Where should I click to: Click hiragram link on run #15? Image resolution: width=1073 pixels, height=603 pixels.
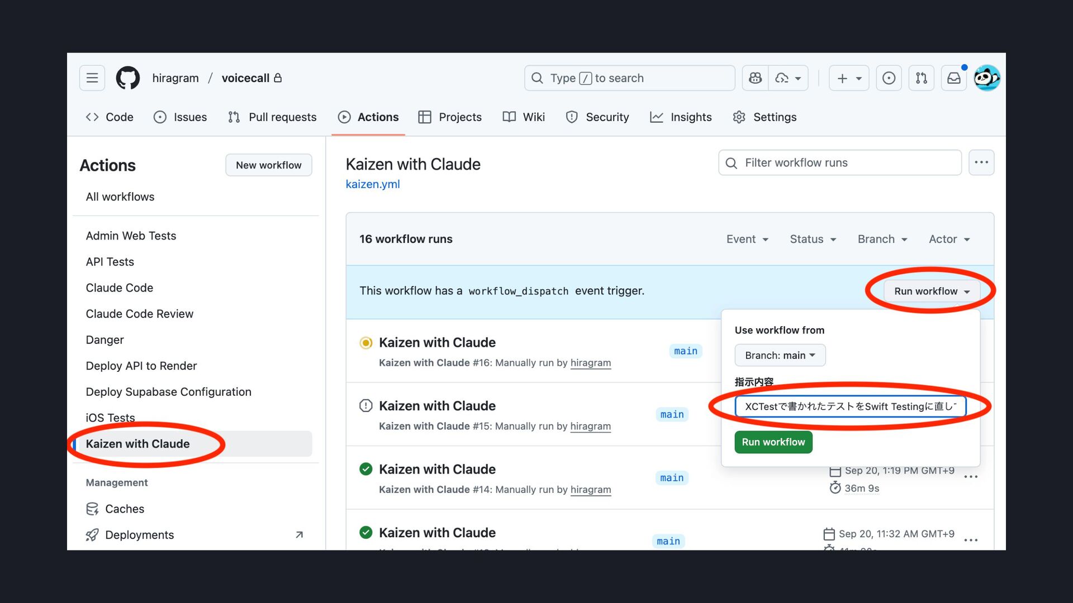(591, 427)
